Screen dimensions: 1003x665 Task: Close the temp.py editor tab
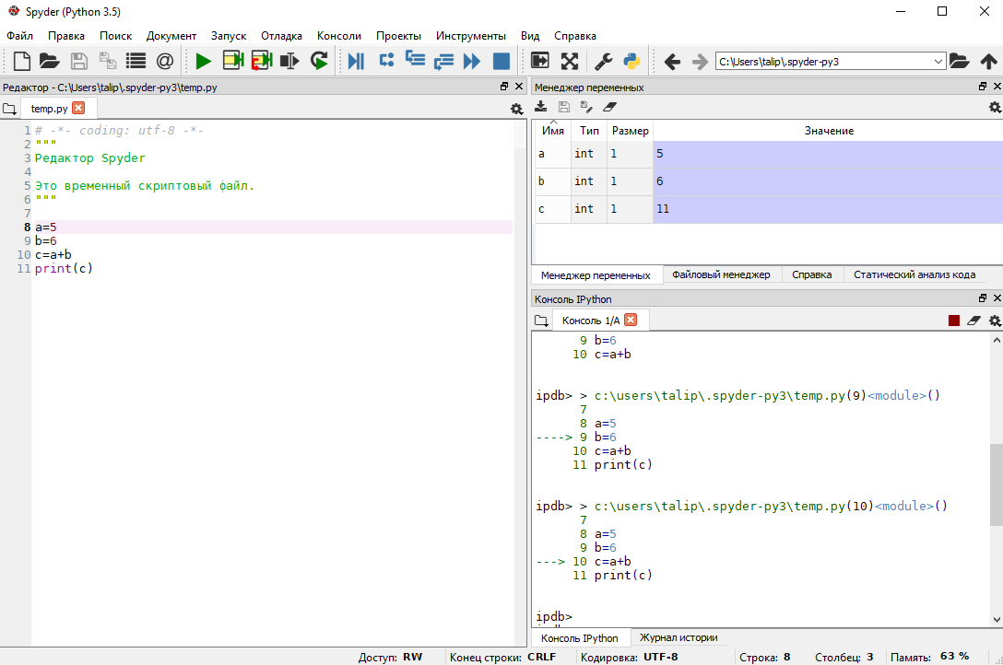78,108
